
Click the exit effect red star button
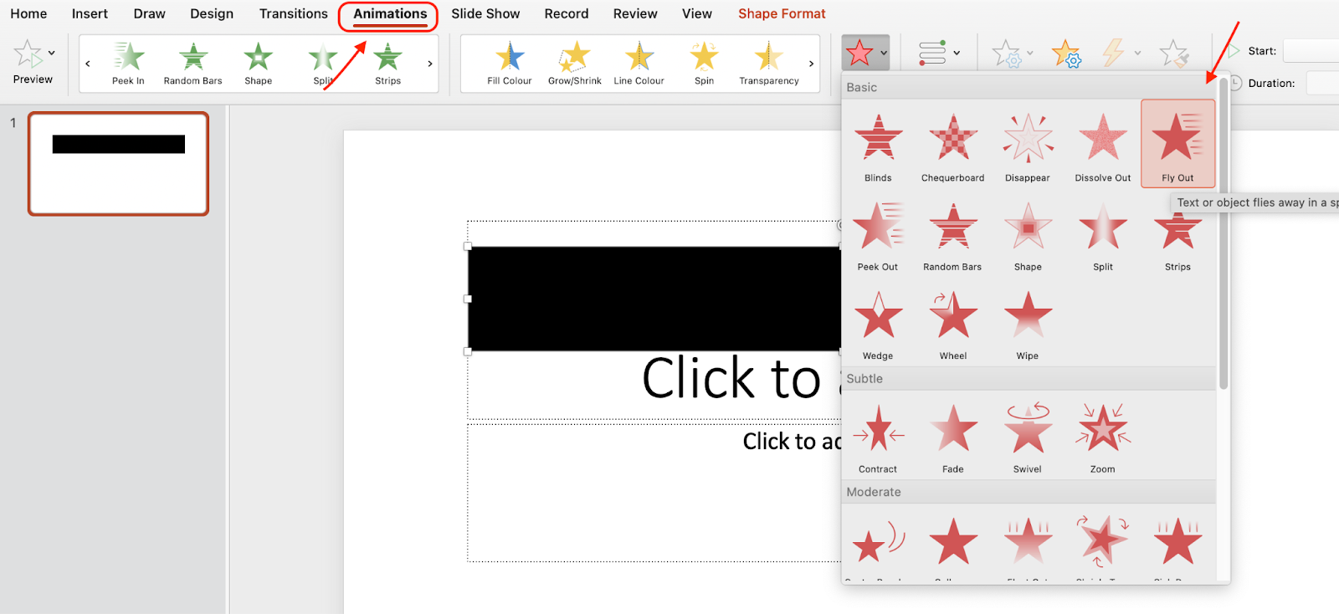tap(859, 54)
